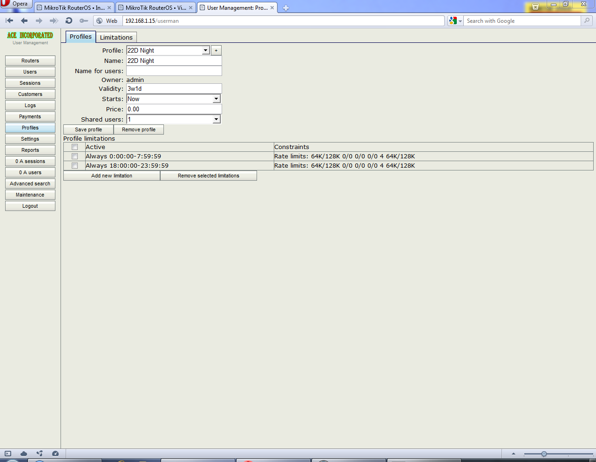The width and height of the screenshot is (596, 462).
Task: Open Advanced search
Action: click(30, 183)
